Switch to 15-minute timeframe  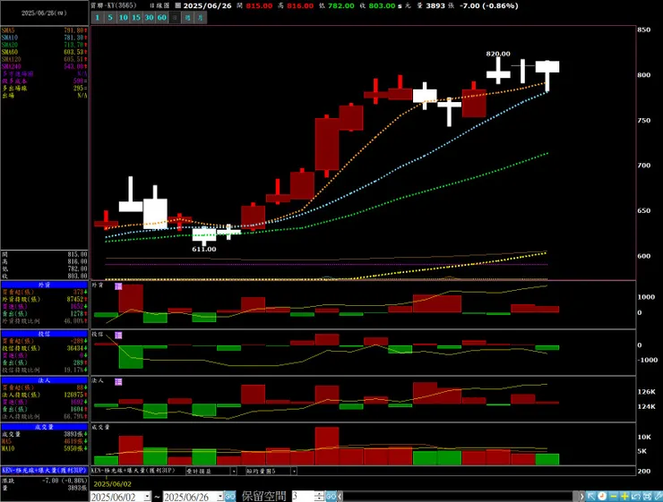point(135,17)
